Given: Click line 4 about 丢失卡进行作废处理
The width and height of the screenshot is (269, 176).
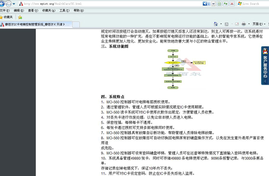Looking at the screenshot, I should [147, 117].
